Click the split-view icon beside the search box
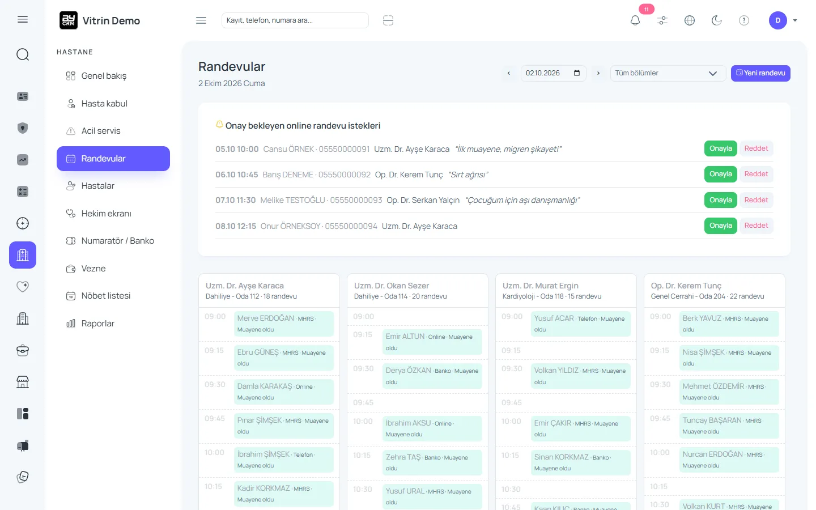Screen dimensions: 816x510 [x=388, y=20]
